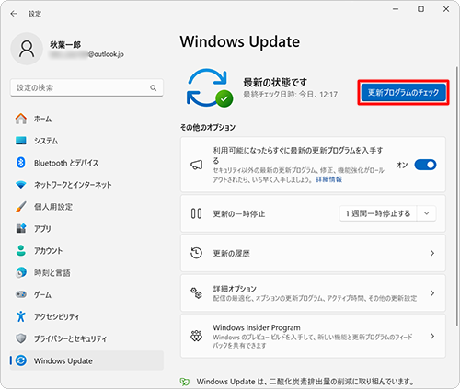
Task: Select Windows Update label in the sidebar
Action: tap(63, 360)
